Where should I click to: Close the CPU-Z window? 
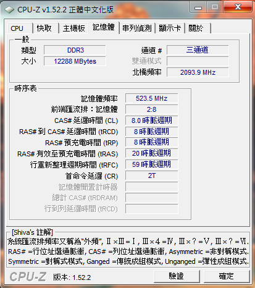click(238, 7)
